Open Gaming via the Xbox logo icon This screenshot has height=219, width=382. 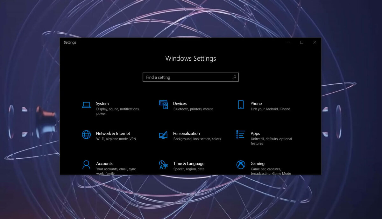241,165
